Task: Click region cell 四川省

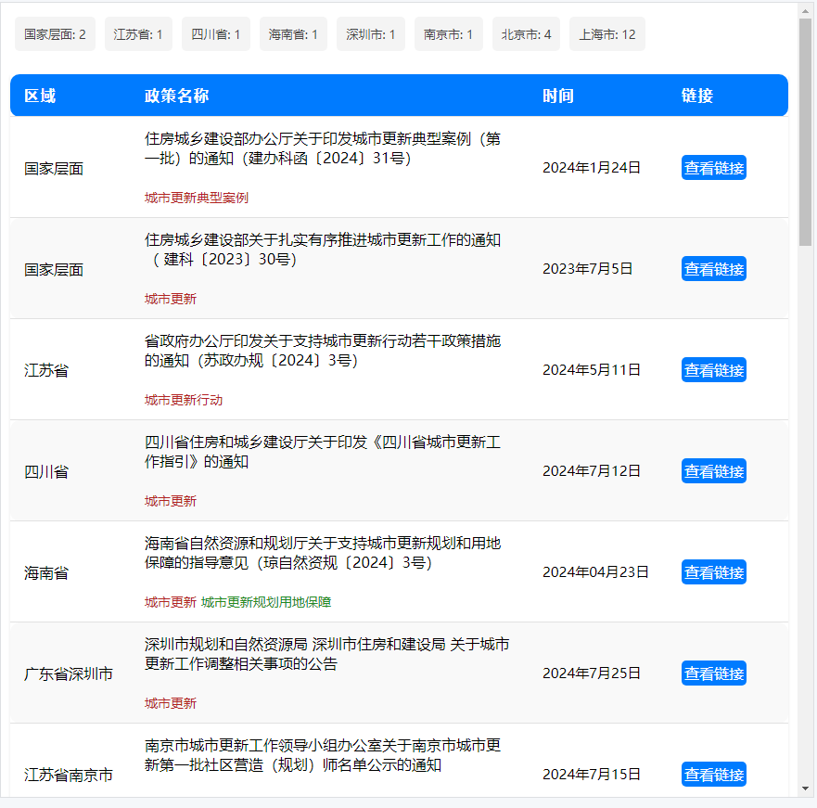Action: coord(46,472)
